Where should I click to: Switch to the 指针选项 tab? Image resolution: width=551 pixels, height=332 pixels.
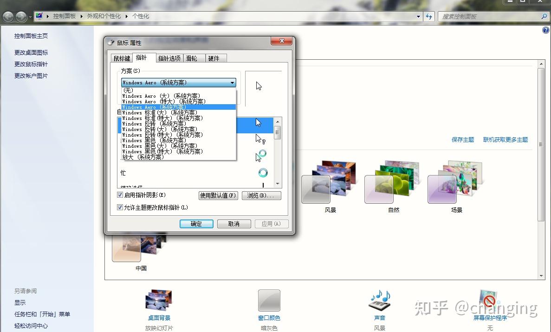[x=169, y=58]
